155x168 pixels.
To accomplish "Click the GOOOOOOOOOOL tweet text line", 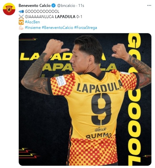I will [42, 12].
